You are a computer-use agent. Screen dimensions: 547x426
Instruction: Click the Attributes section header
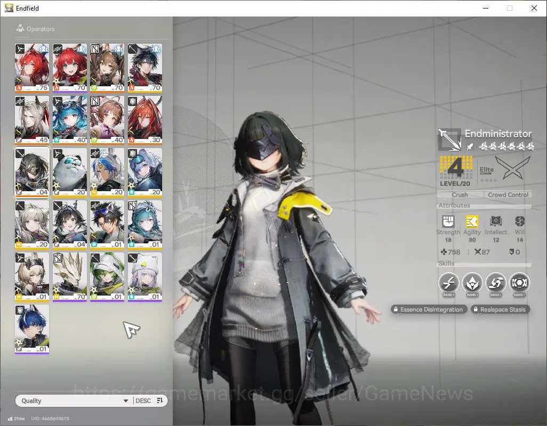tap(454, 206)
